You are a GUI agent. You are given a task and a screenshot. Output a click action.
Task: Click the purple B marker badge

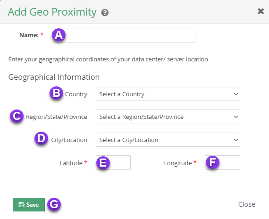[56, 93]
